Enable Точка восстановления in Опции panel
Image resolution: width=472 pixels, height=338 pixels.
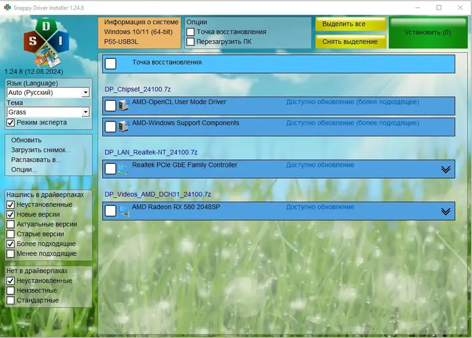point(190,32)
